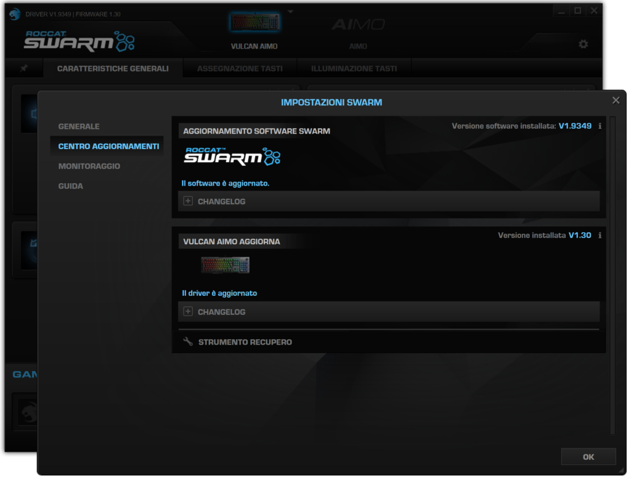
Task: Select Centro Aggiornamenti in sidebar
Action: click(108, 146)
